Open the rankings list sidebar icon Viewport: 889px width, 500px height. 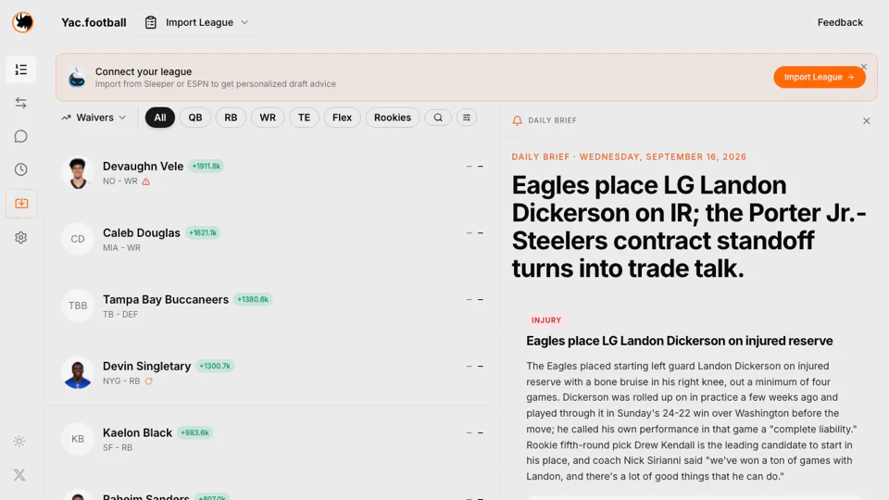(x=21, y=69)
